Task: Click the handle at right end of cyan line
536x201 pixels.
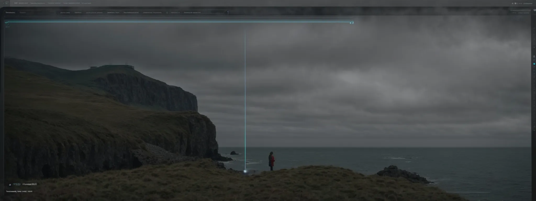Action: pyautogui.click(x=351, y=23)
